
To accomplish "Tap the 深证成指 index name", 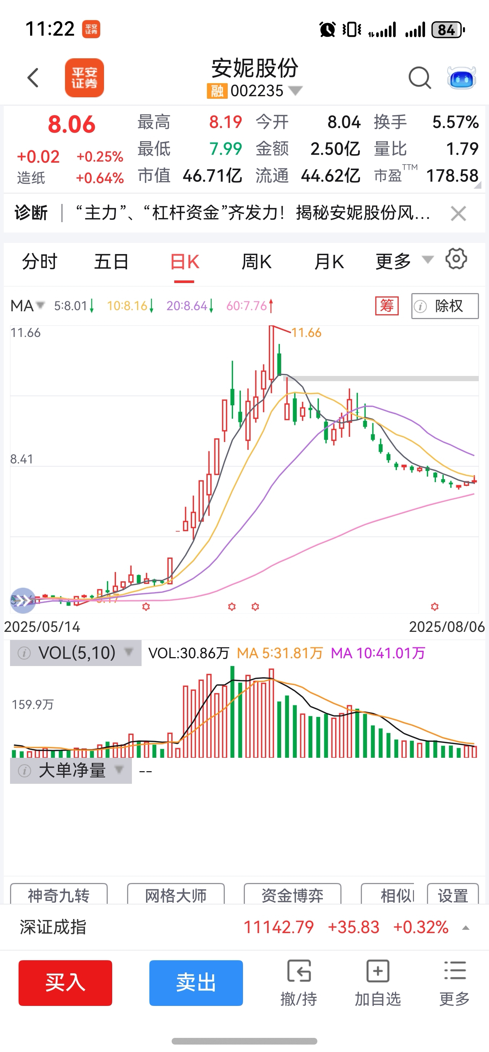I will [x=53, y=928].
